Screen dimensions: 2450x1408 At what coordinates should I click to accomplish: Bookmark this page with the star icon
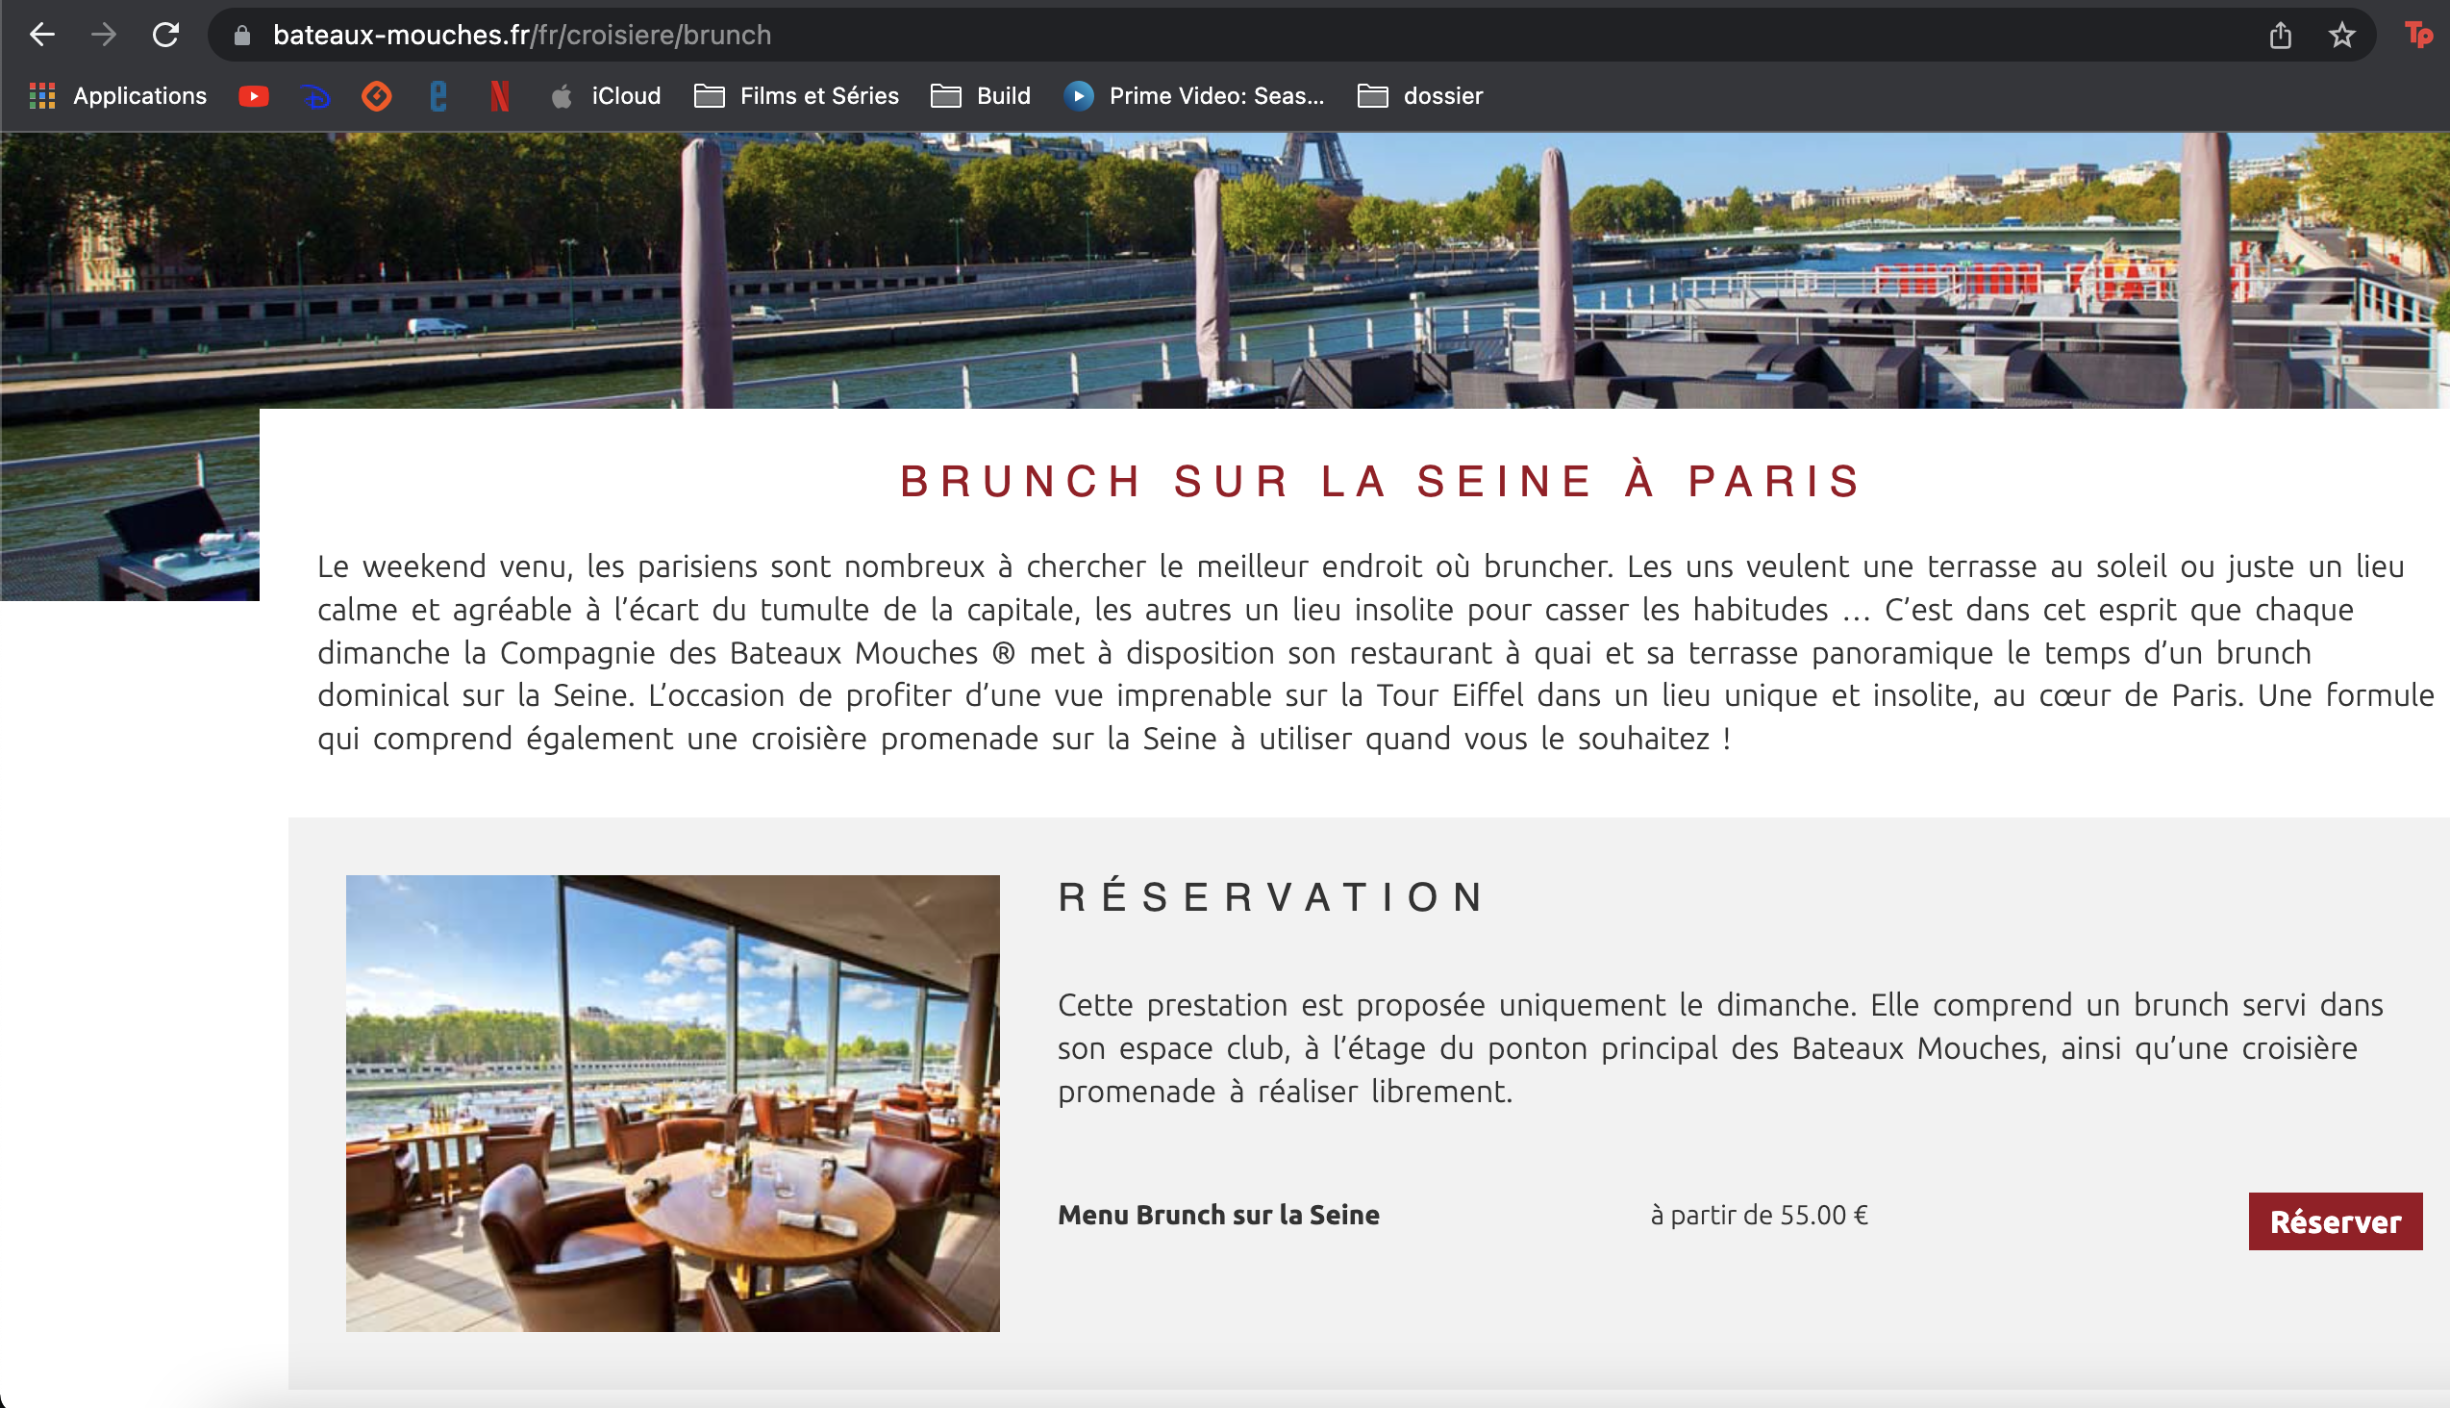(2341, 36)
